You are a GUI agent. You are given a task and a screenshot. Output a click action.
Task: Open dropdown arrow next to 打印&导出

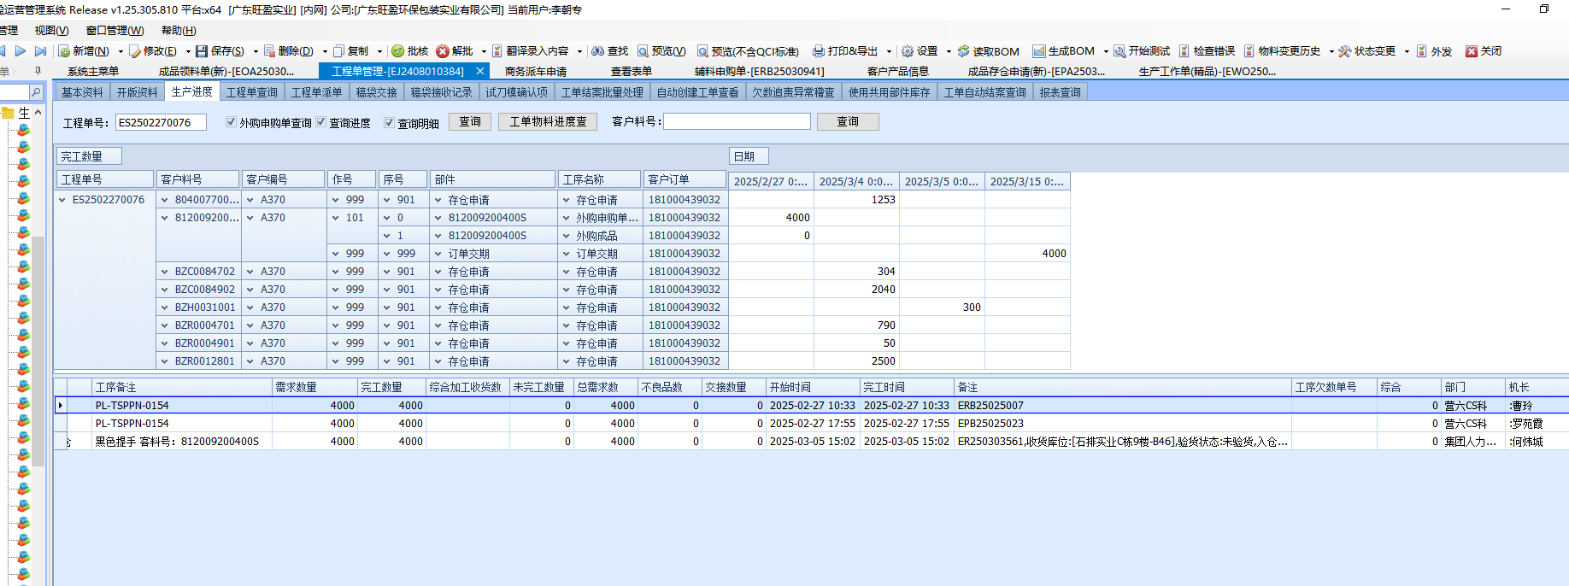pyautogui.click(x=889, y=51)
